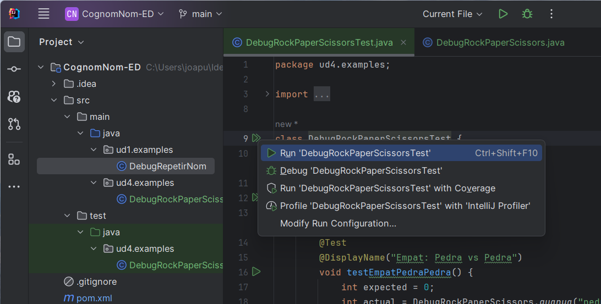Screen dimensions: 601x304
Task: Expand the .idea folder
Action: (x=54, y=84)
